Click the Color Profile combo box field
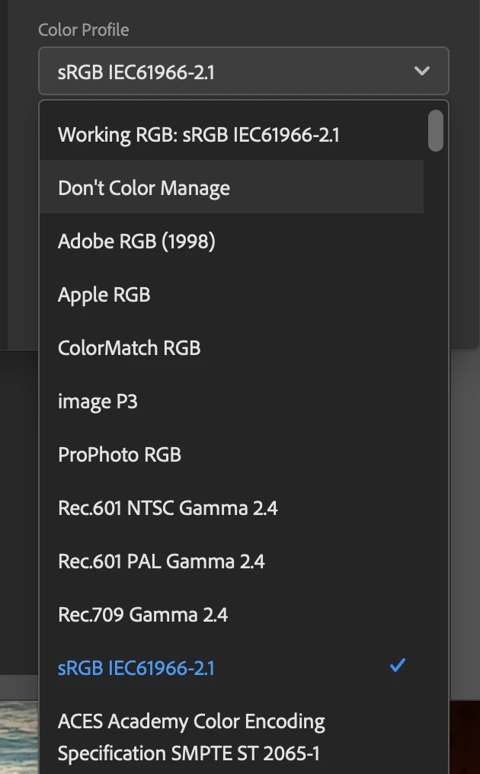 [x=229, y=72]
